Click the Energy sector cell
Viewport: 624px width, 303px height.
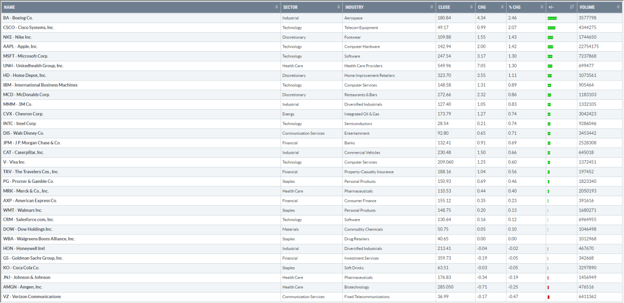coord(288,114)
